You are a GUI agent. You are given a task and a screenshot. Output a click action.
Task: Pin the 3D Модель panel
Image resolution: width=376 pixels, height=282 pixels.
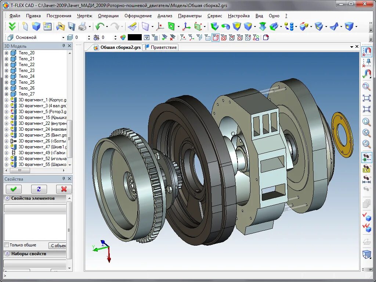tap(64, 46)
